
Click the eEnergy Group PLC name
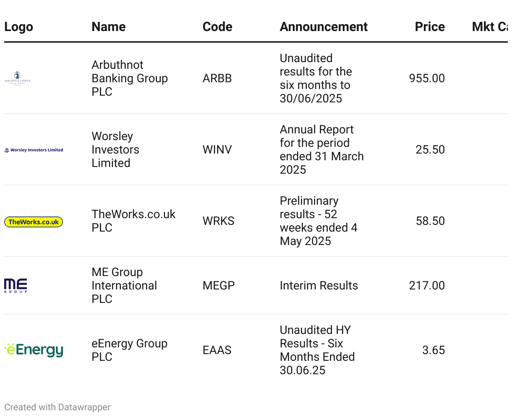tap(129, 350)
